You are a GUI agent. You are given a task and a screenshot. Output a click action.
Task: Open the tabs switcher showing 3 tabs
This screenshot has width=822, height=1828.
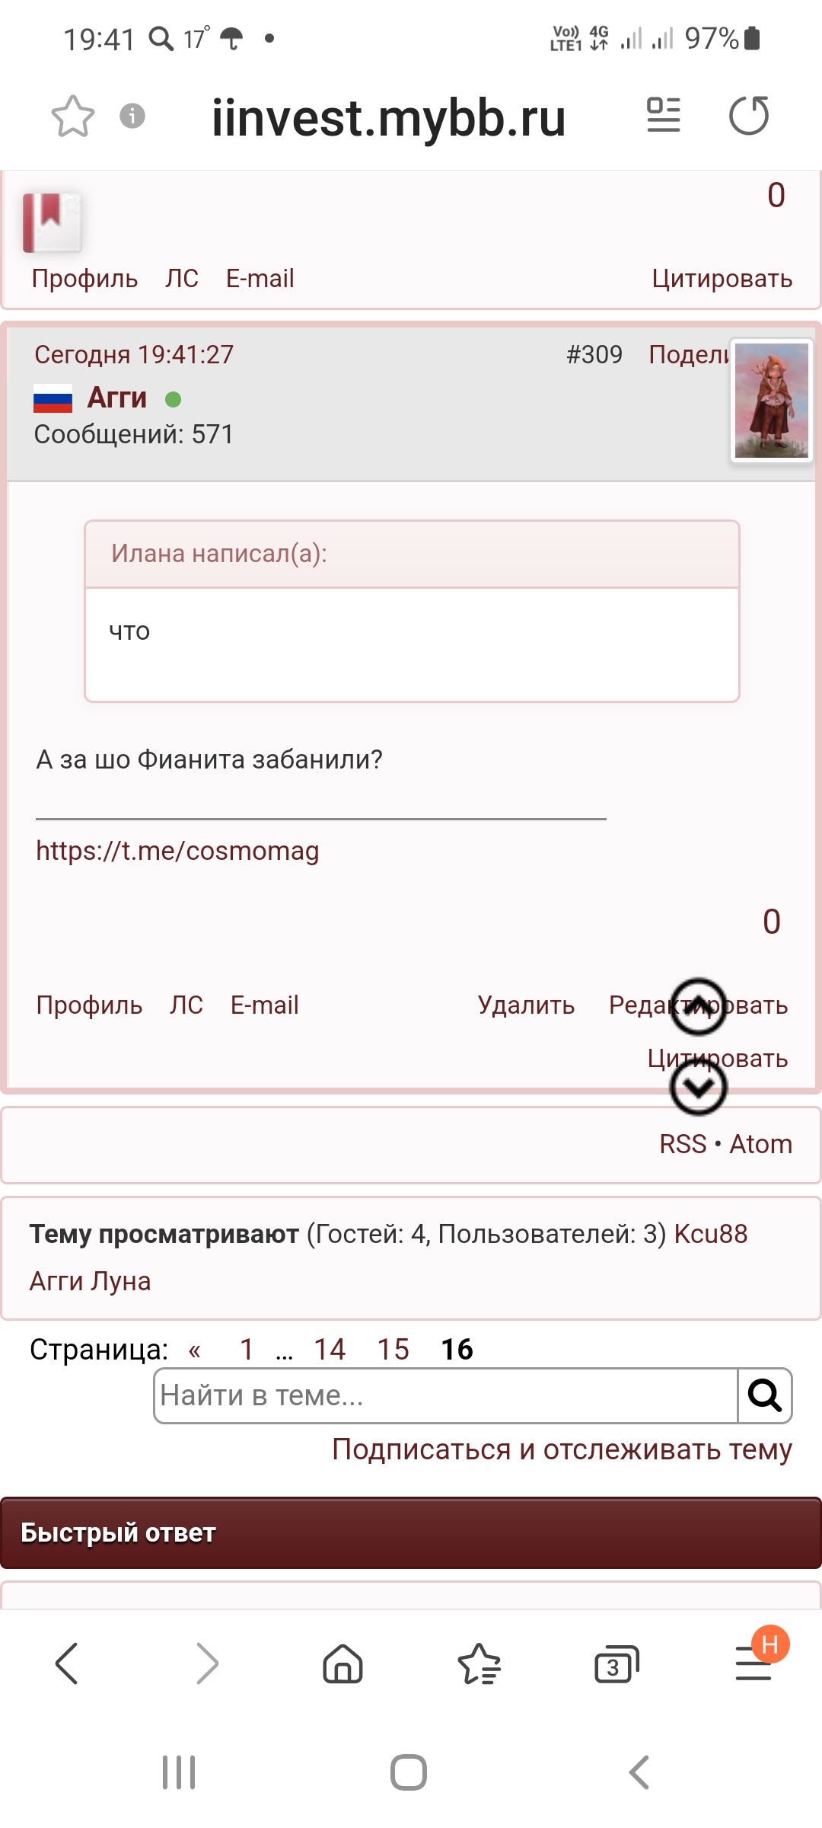click(616, 1663)
